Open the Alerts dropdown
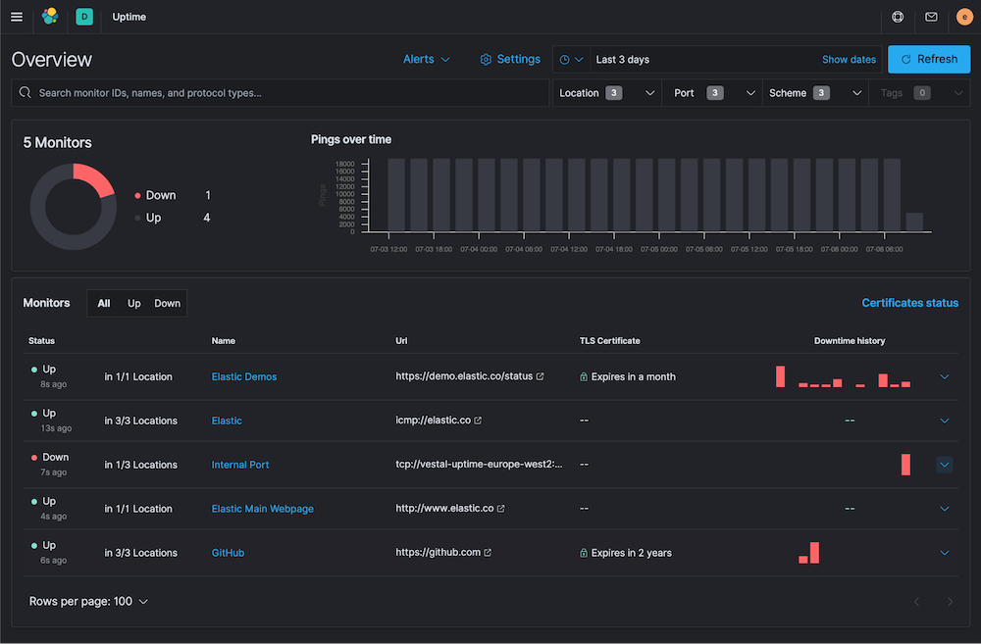The image size is (981, 644). click(x=427, y=60)
